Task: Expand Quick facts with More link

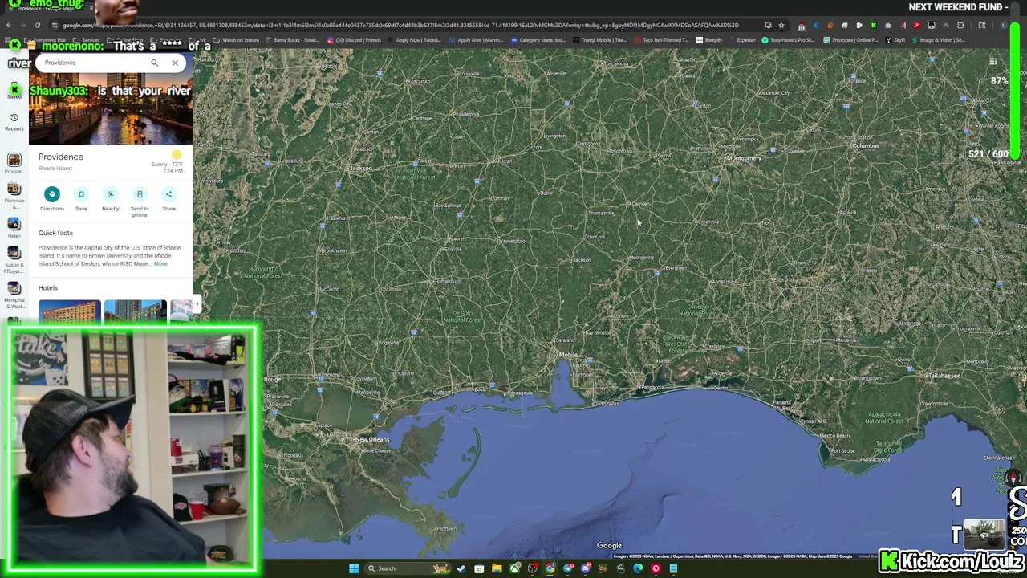Action: click(160, 264)
